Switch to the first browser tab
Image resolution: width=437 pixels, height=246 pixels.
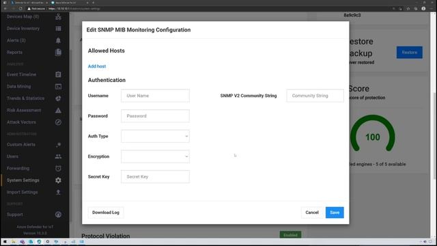(x=29, y=3)
